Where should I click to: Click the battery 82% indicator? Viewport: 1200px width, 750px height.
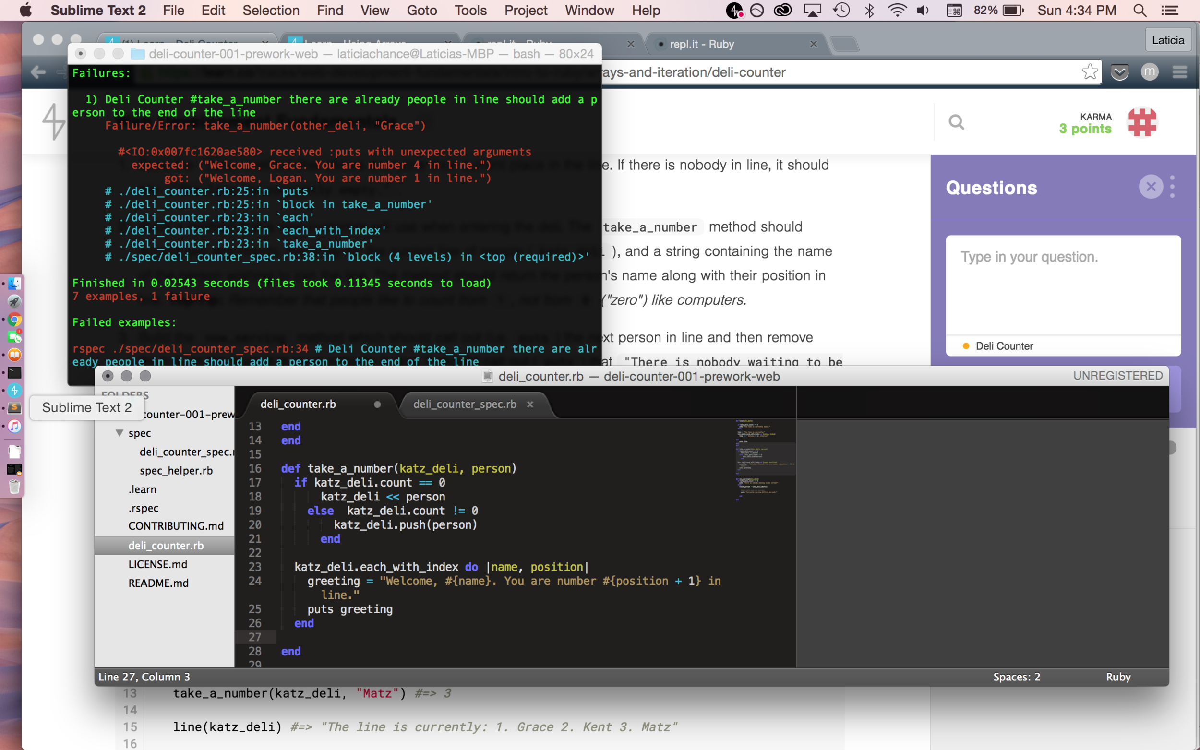coord(998,11)
